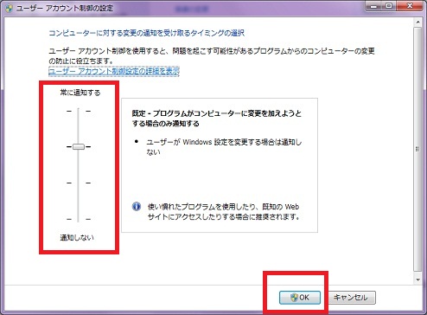Click the scrollbar up arrow
The image size is (427, 315).
[417, 22]
